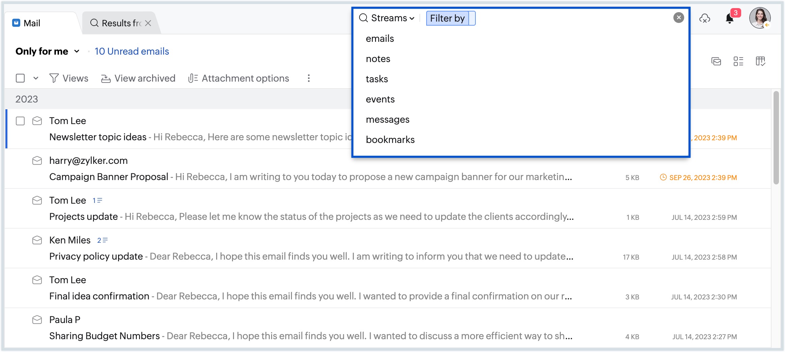Image resolution: width=785 pixels, height=352 pixels.
Task: Clear the search with the X icon
Action: point(678,18)
